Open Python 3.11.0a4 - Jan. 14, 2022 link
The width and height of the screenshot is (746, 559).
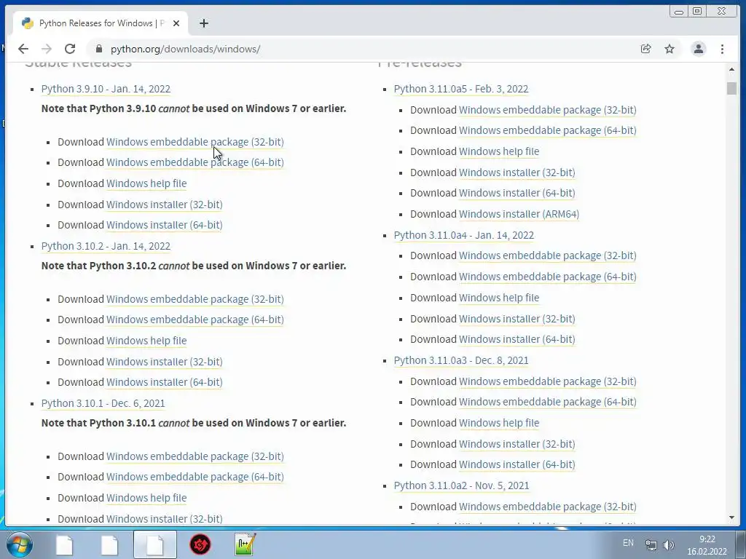[464, 235]
